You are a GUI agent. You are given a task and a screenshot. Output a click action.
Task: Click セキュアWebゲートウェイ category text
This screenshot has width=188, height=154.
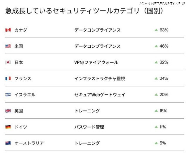point(100,95)
